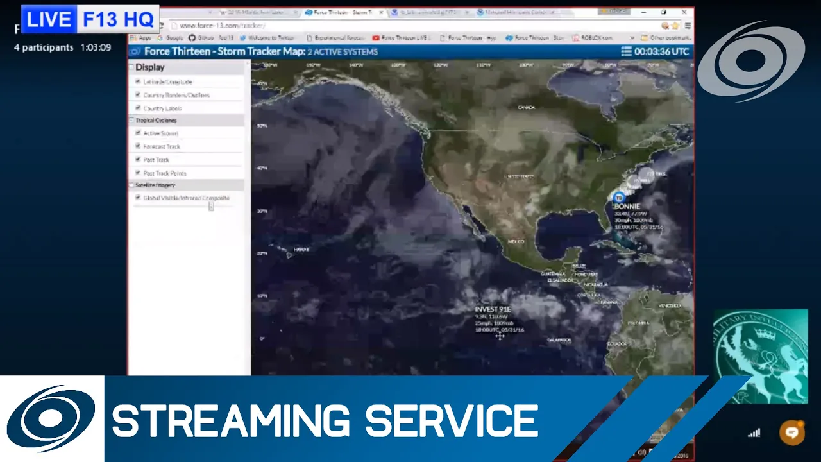Click the BONNIE storm name label
The width and height of the screenshot is (821, 462).
tap(627, 207)
